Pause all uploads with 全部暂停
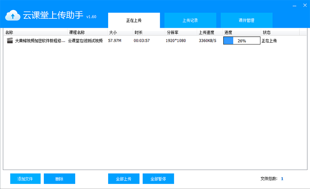310x189 pixels. (158, 179)
